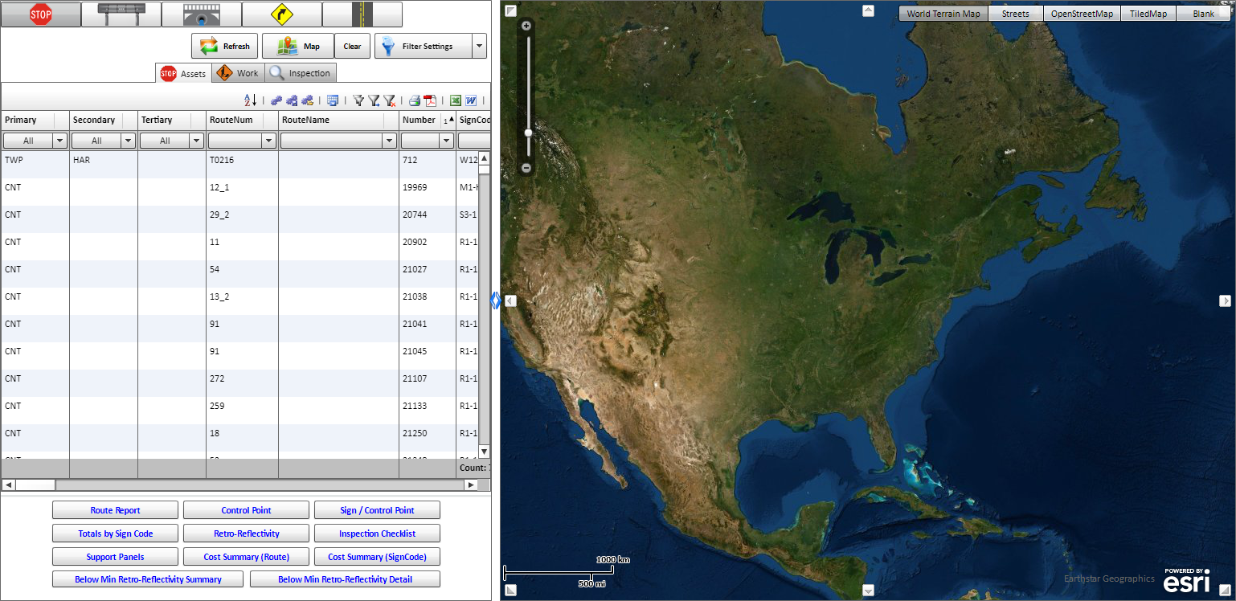Zoom in on the map
Image resolution: width=1236 pixels, height=601 pixels.
coord(526,26)
